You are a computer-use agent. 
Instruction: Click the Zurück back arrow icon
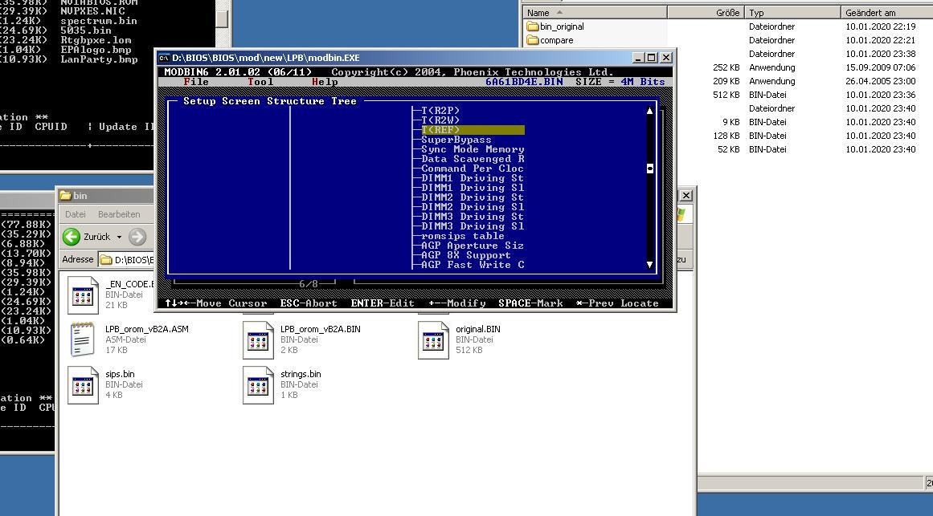pyautogui.click(x=72, y=237)
